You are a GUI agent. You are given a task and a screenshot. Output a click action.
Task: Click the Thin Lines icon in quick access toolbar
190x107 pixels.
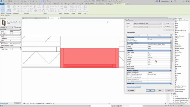coord(42,1)
